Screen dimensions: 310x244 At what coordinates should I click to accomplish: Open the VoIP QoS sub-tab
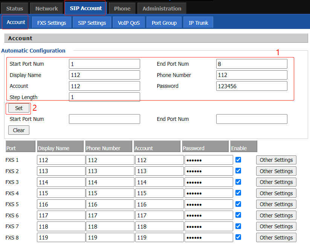(129, 23)
